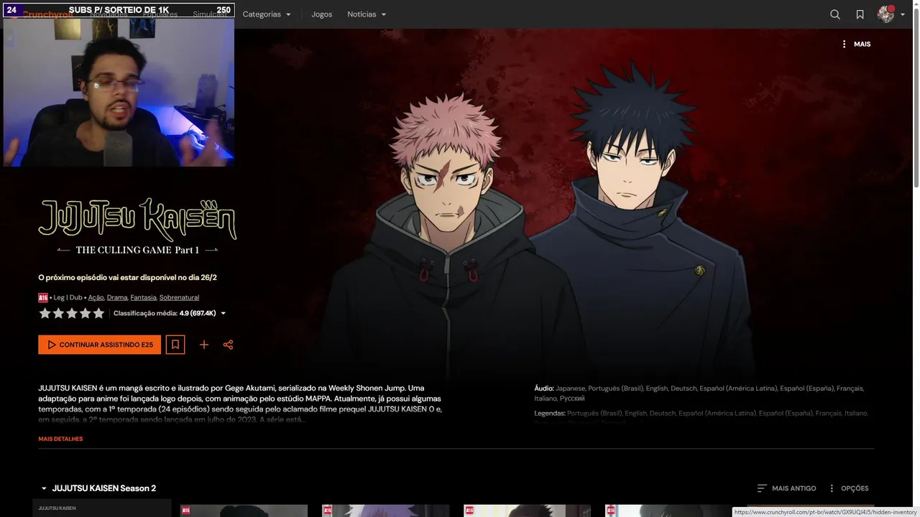Viewport: 920px width, 517px height.
Task: Click the share icon
Action: pos(228,345)
